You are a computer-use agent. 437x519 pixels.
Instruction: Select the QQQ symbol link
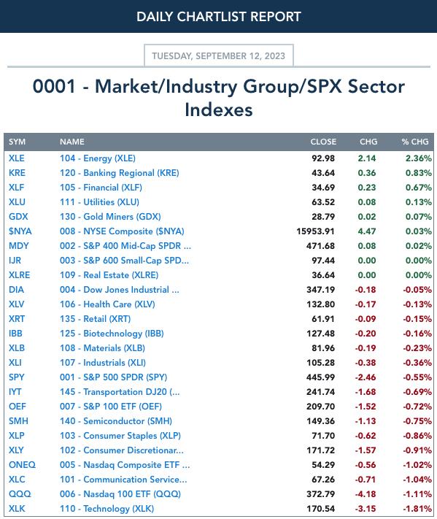click(x=20, y=494)
